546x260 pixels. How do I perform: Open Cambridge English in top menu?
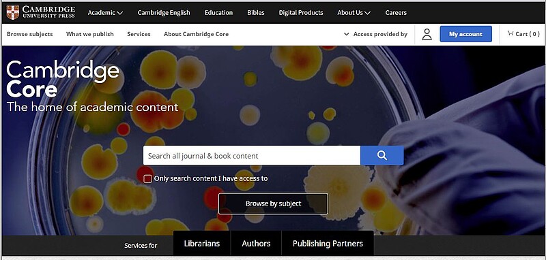pos(164,12)
